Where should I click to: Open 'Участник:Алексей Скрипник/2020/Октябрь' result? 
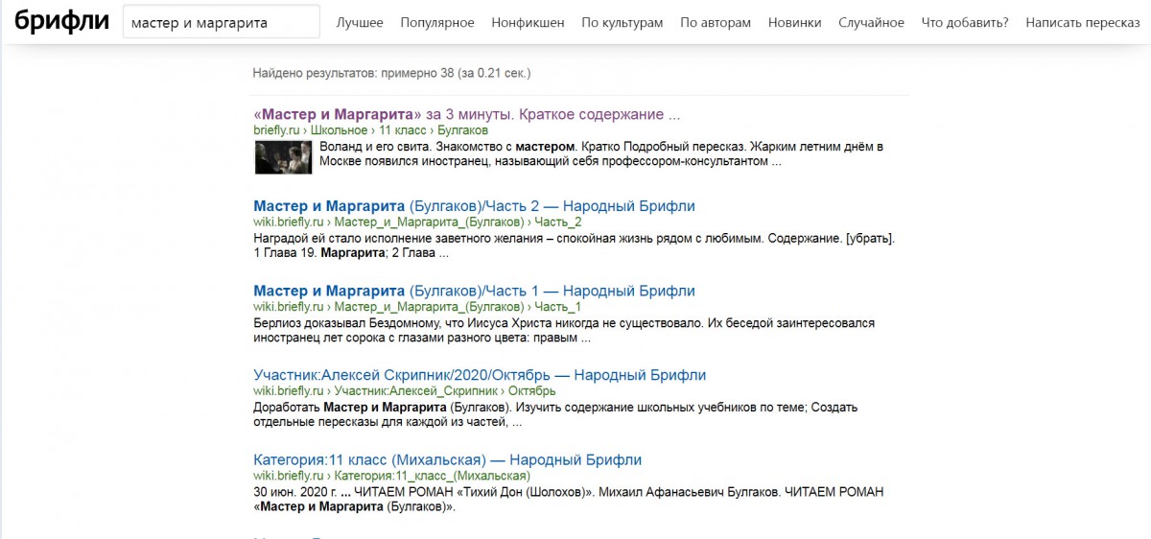480,375
